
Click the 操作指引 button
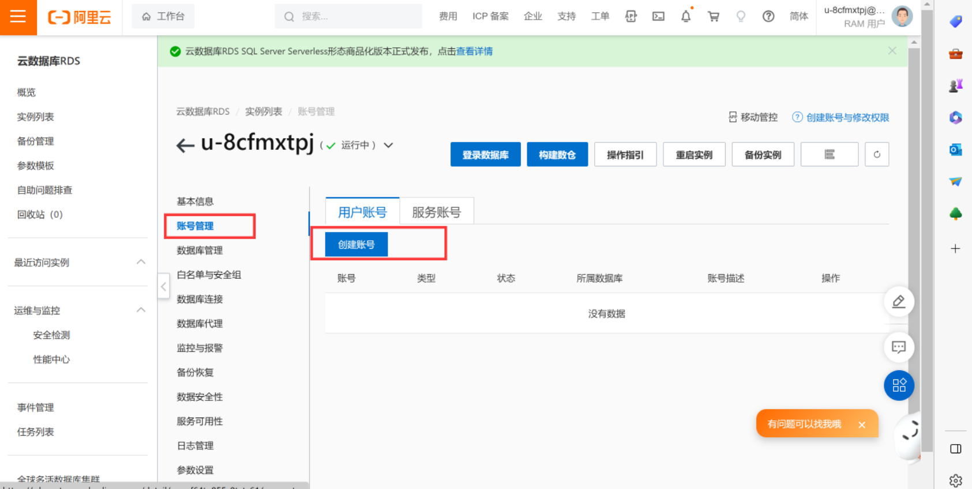(x=625, y=154)
